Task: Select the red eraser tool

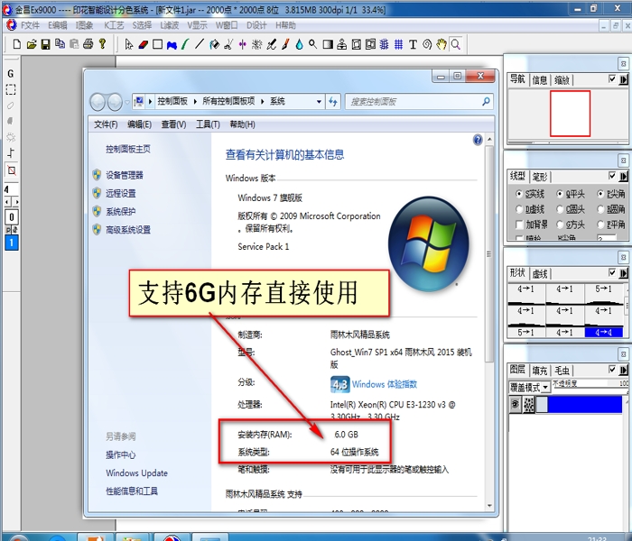Action: click(x=143, y=44)
